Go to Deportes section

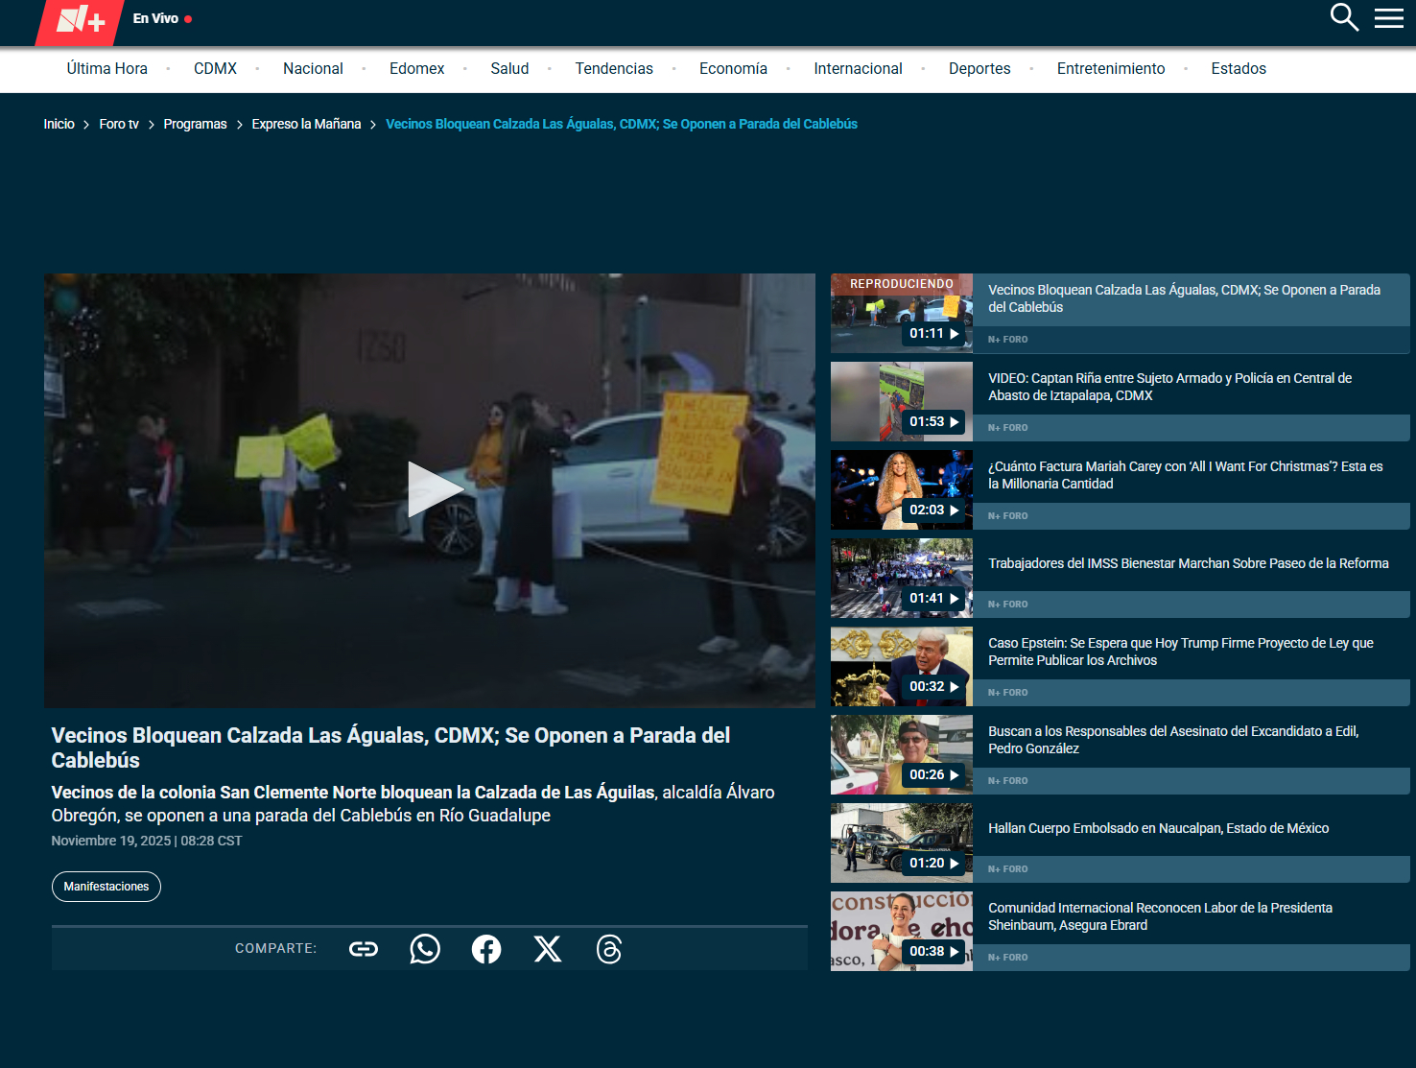point(979,69)
